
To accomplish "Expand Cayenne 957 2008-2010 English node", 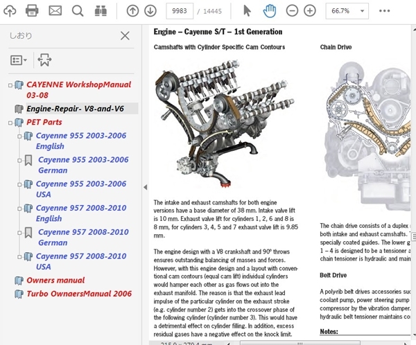I will click(19, 209).
